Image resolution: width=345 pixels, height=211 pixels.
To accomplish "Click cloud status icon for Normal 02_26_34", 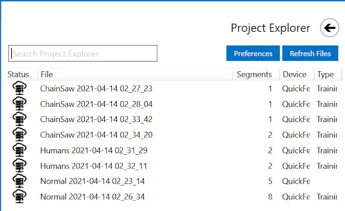I will (19, 197).
